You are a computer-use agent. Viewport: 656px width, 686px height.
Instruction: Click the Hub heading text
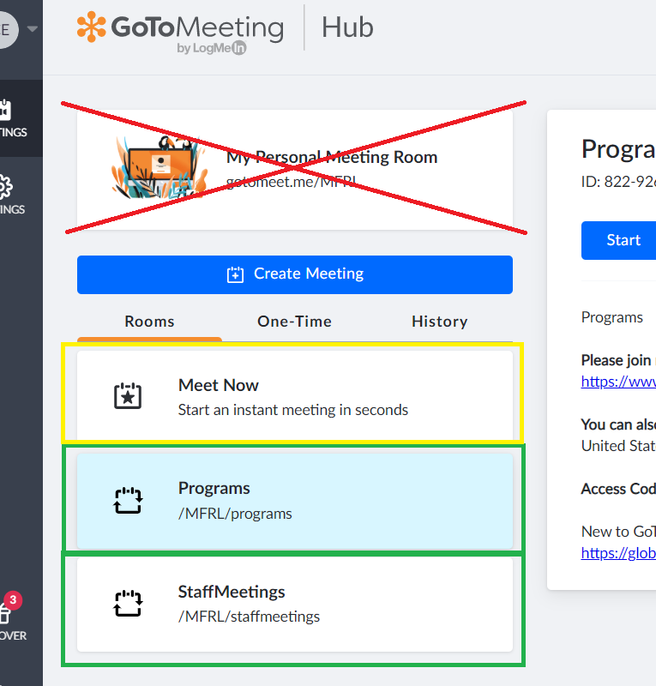pyautogui.click(x=347, y=27)
